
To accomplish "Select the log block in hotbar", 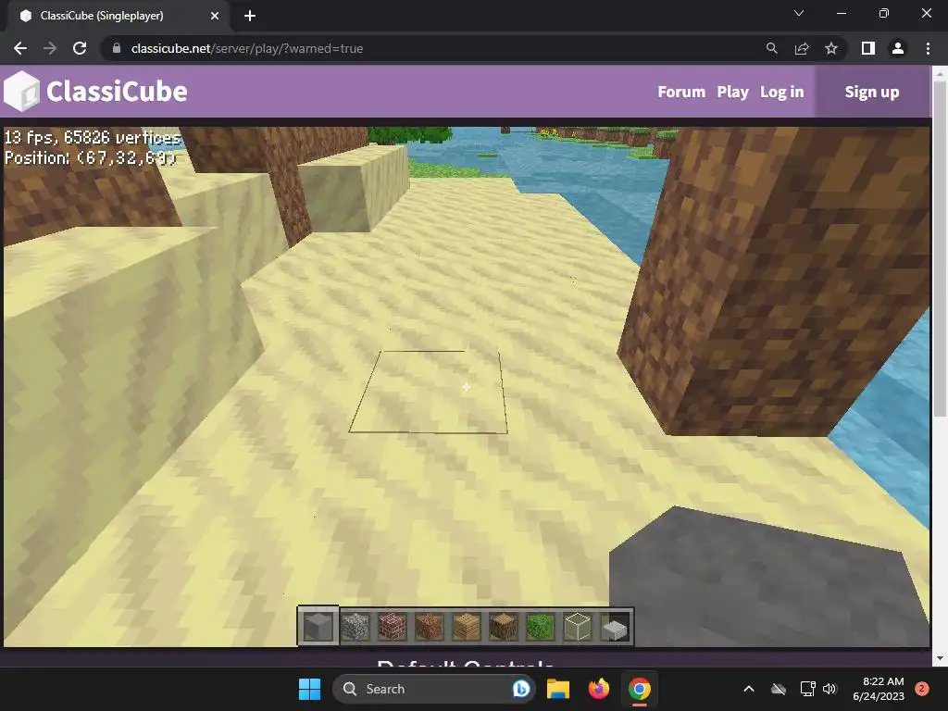I will click(503, 627).
